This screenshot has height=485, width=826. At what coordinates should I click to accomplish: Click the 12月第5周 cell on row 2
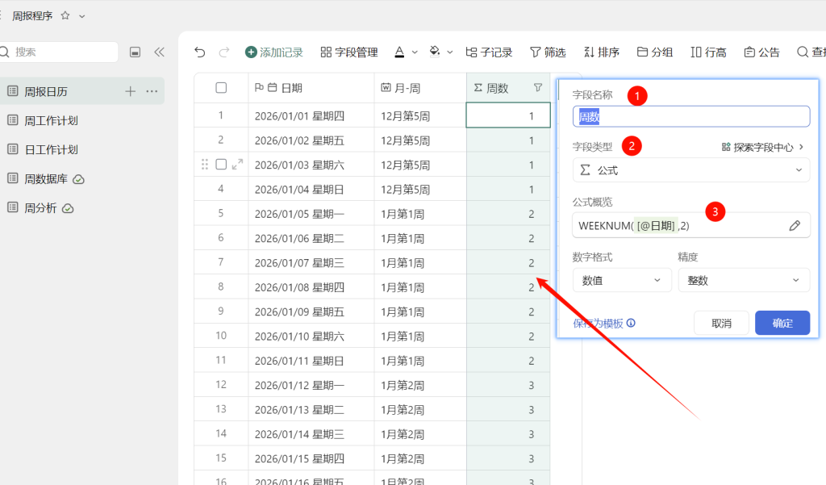[420, 140]
